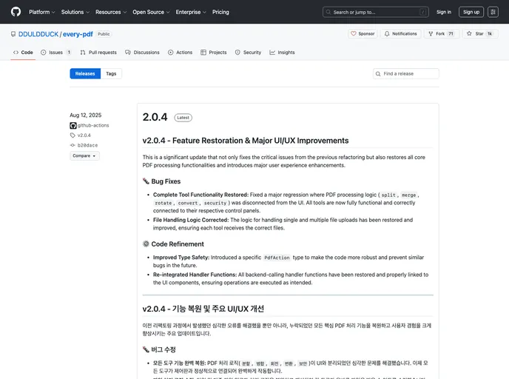The width and height of the screenshot is (509, 379).
Task: Click the Sign up button
Action: point(471,12)
